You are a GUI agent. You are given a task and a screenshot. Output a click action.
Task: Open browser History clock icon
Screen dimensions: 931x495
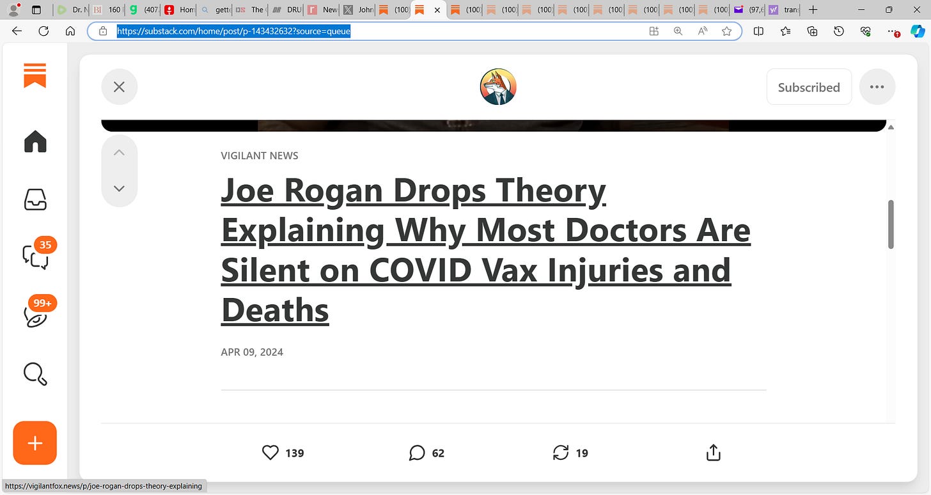click(x=839, y=31)
